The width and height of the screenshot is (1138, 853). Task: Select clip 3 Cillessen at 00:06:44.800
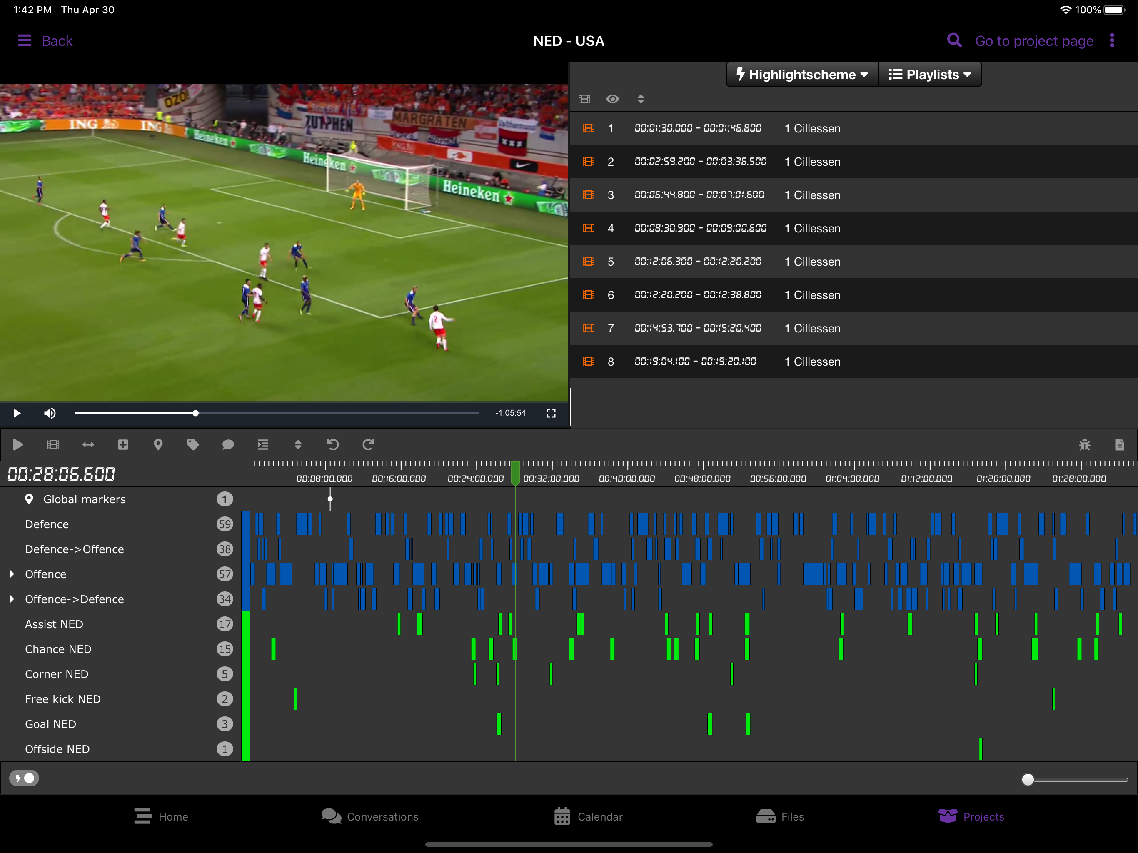click(x=854, y=195)
